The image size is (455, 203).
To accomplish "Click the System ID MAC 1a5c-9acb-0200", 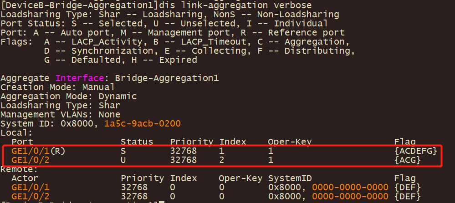I will [143, 123].
